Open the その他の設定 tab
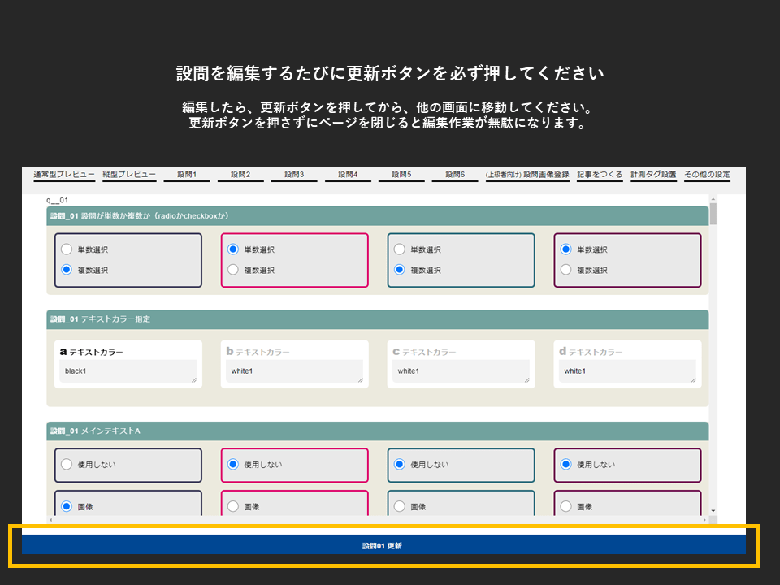Image resolution: width=780 pixels, height=585 pixels. coord(707,175)
